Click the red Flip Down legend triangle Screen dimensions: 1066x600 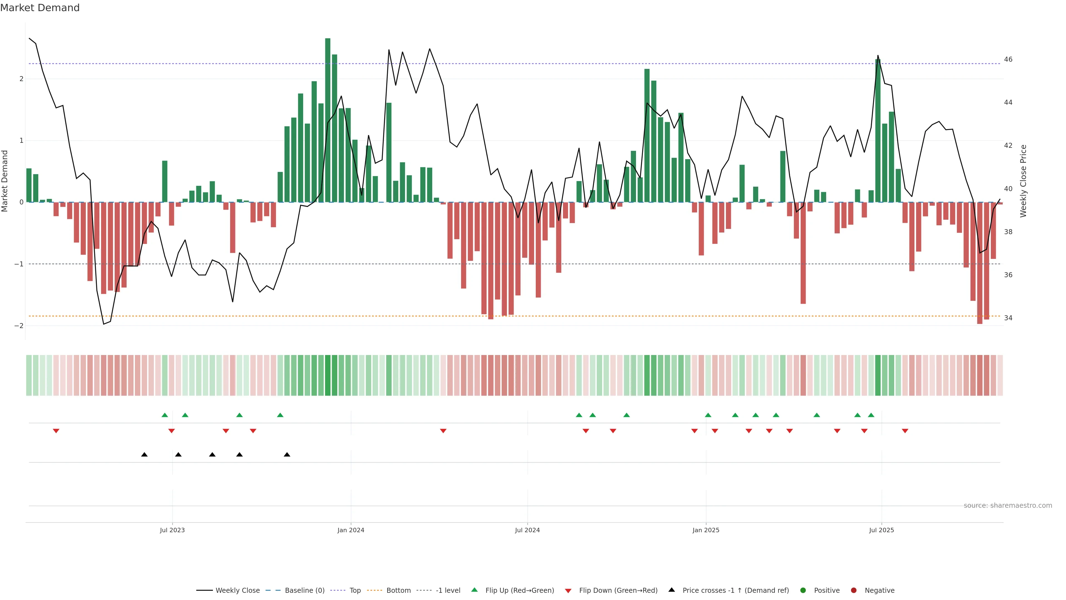tap(568, 591)
